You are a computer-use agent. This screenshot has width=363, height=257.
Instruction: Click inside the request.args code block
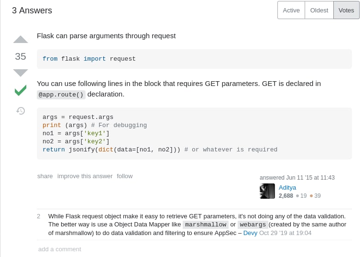click(194, 133)
